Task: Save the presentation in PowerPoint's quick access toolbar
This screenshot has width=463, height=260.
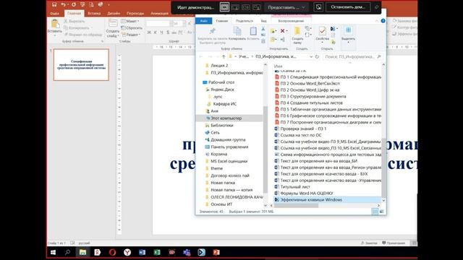Action: (x=54, y=4)
